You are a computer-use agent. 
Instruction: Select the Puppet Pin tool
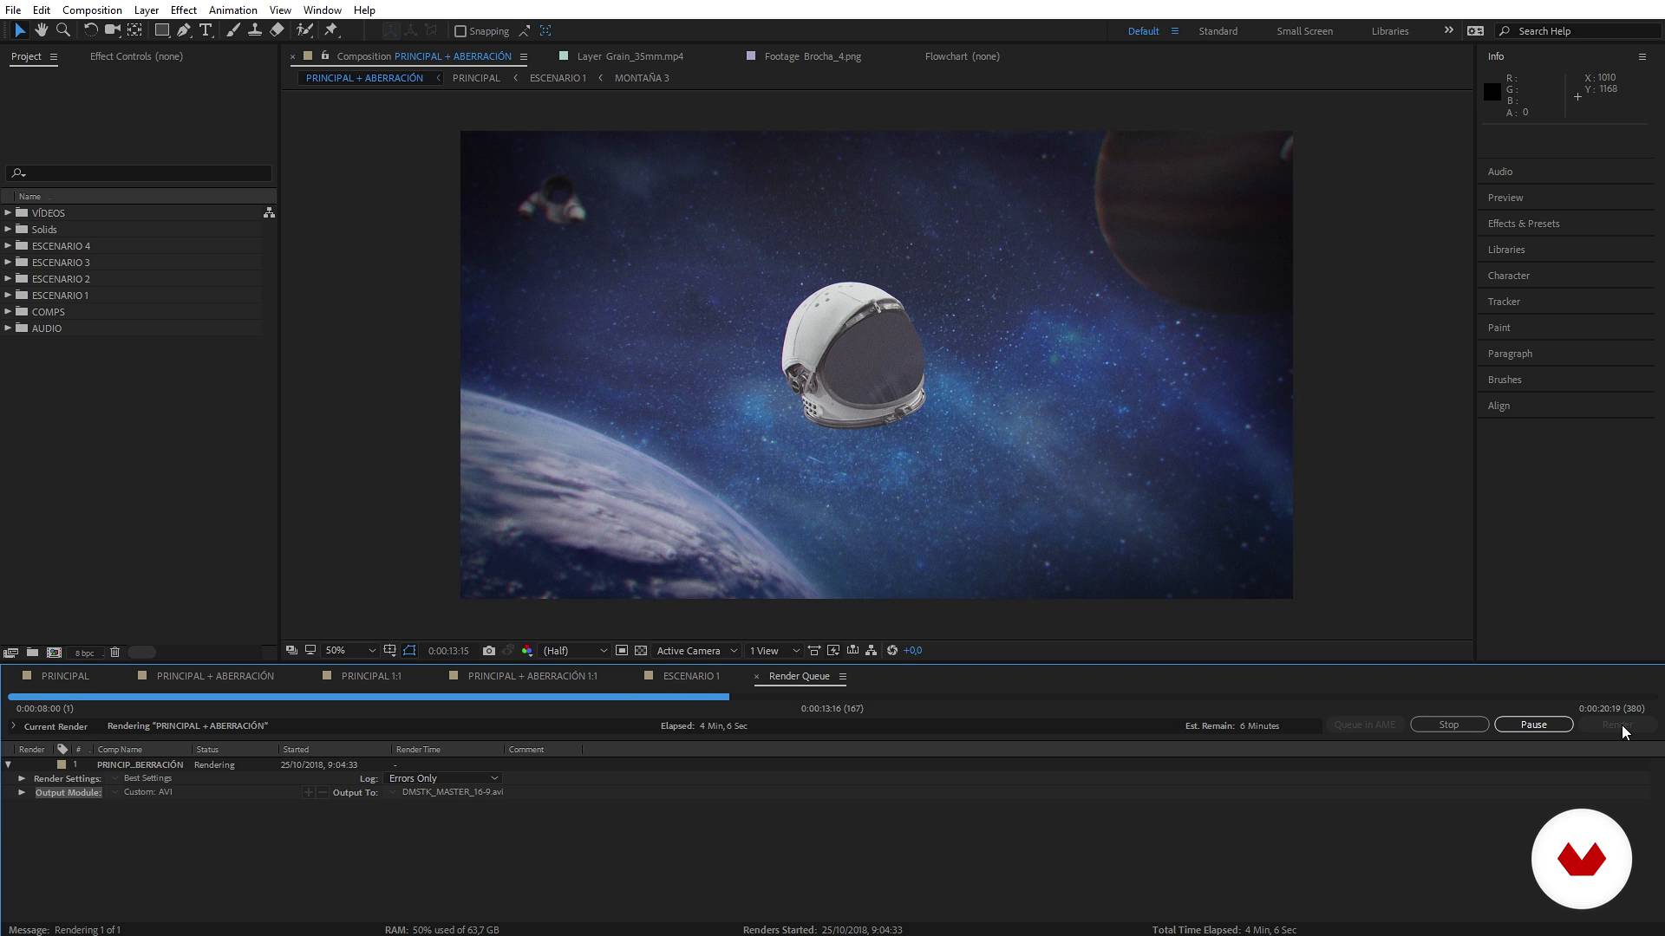(331, 30)
